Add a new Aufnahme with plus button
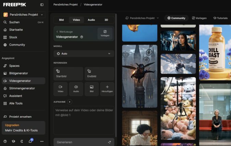The width and height of the screenshot is (231, 146). (x=70, y=102)
